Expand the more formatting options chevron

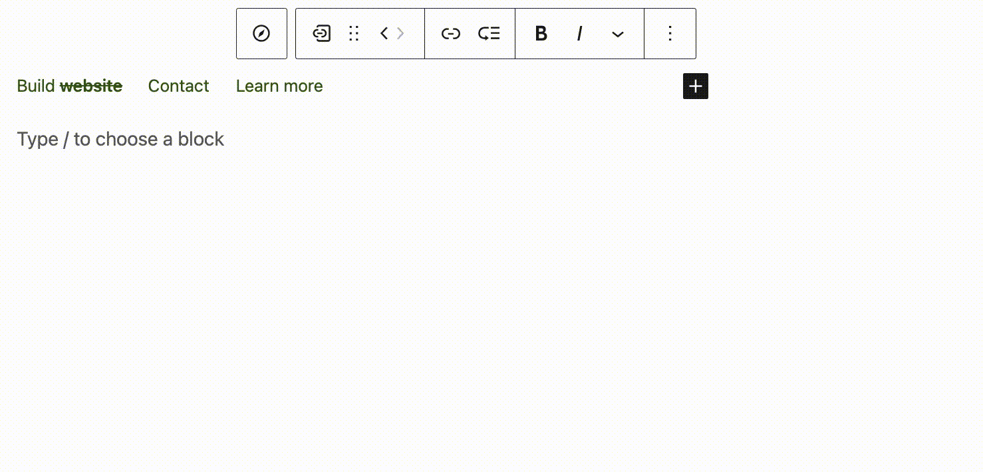point(618,33)
